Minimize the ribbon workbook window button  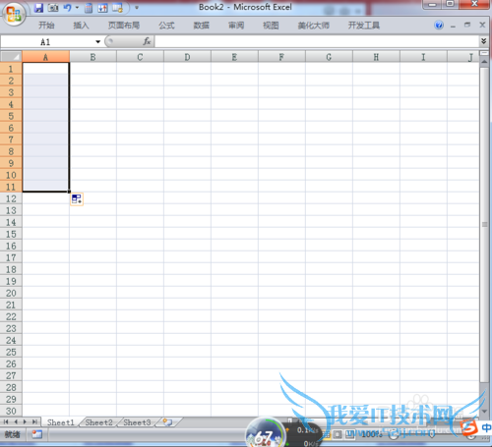453,26
